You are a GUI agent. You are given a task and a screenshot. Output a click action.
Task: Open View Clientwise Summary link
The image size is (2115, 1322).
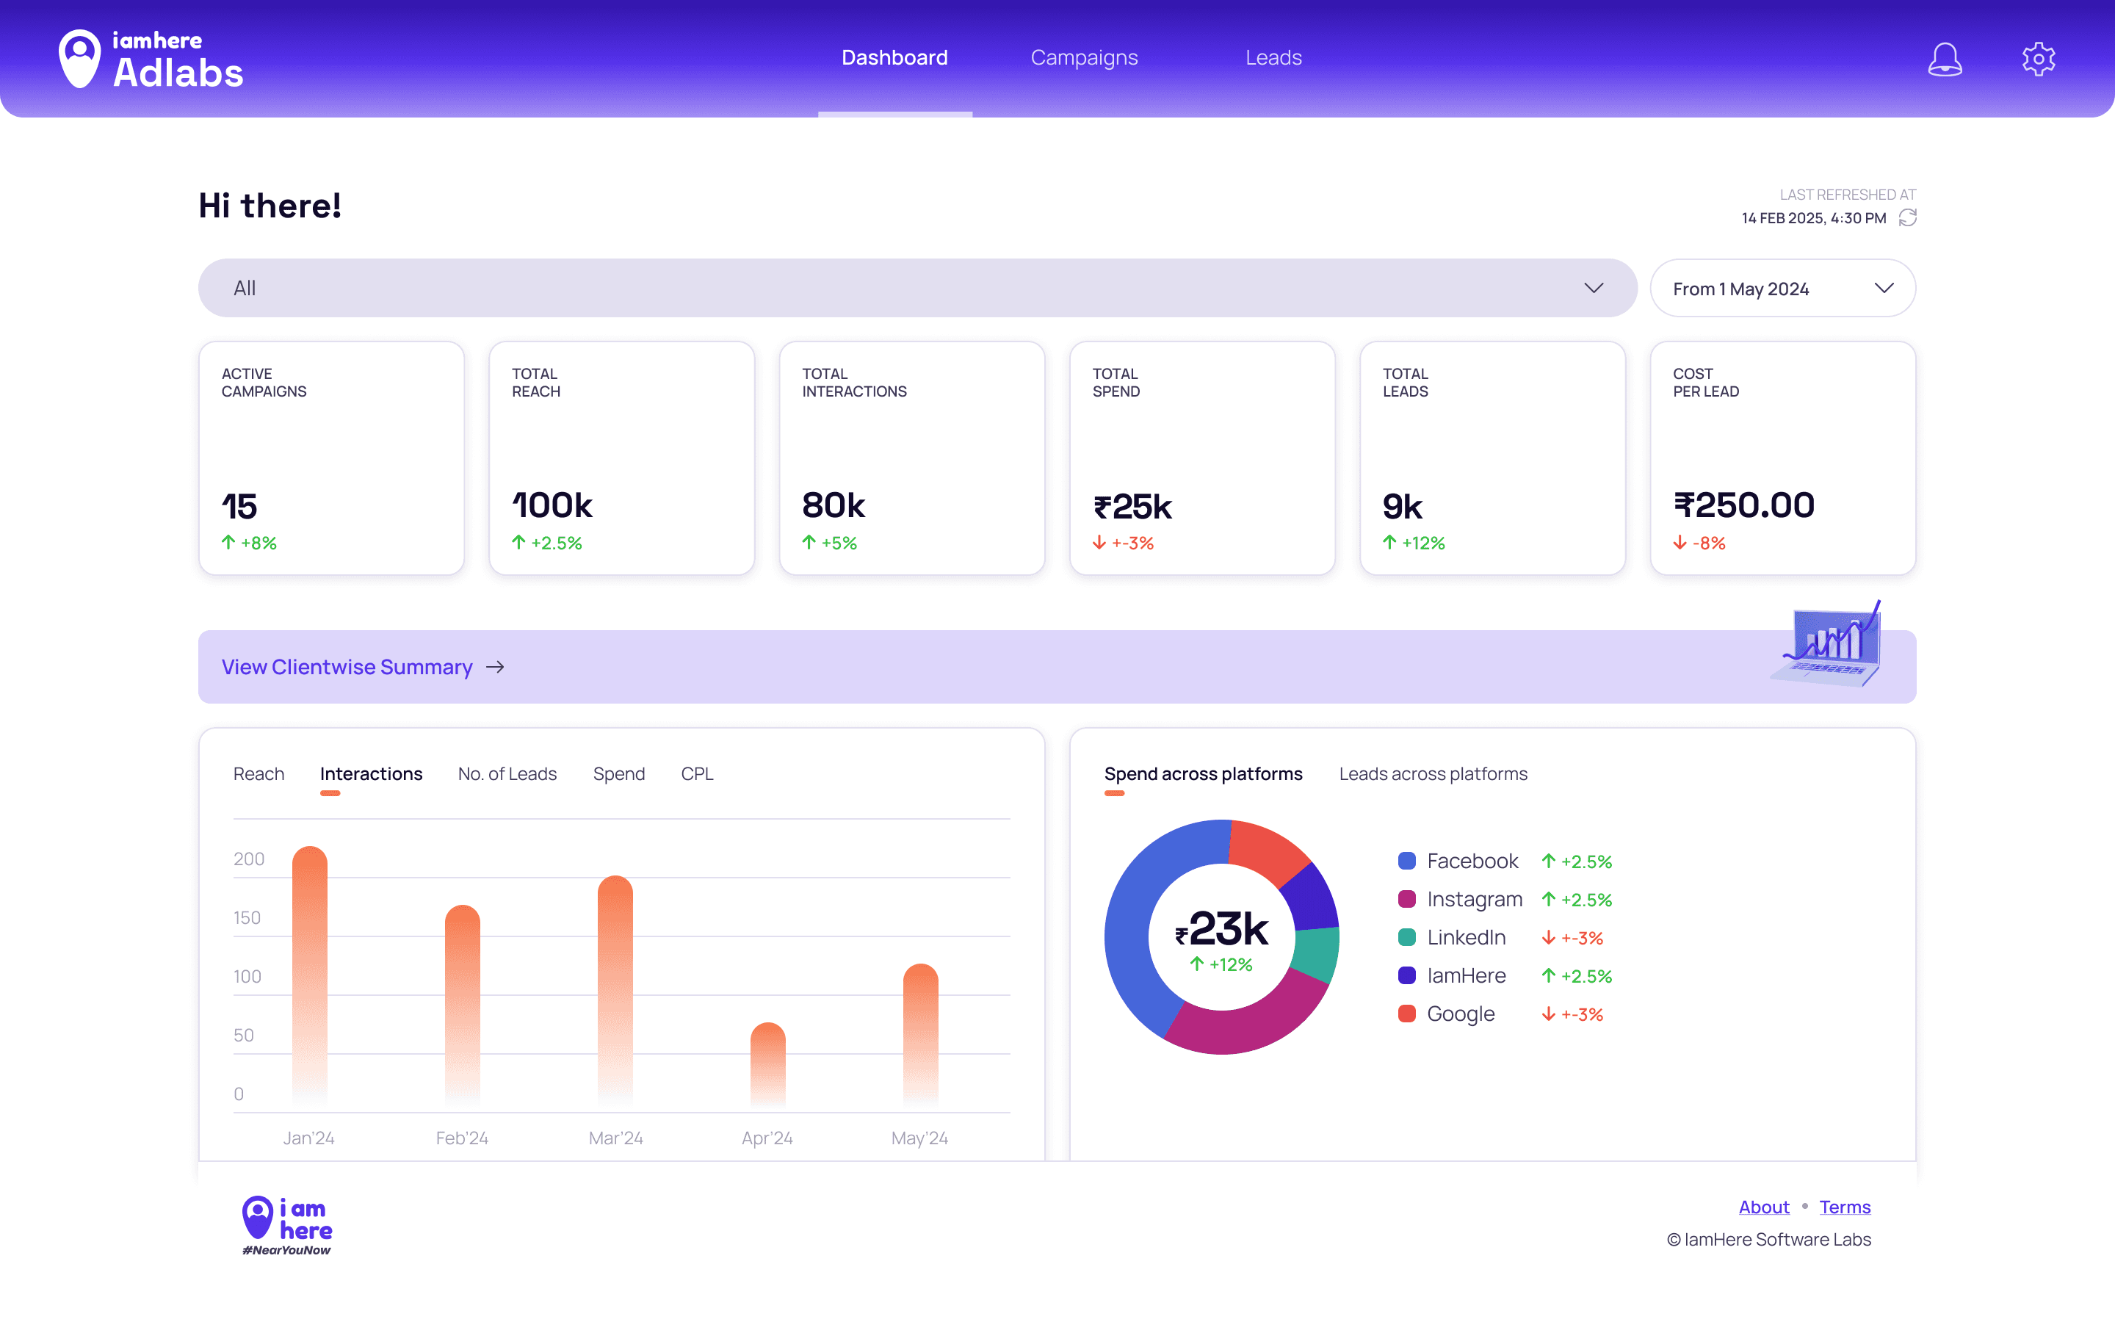coord(347,667)
